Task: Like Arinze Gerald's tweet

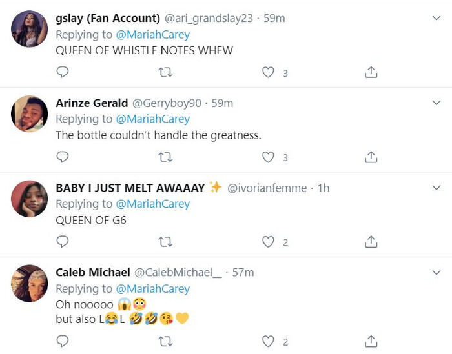Action: [268, 157]
